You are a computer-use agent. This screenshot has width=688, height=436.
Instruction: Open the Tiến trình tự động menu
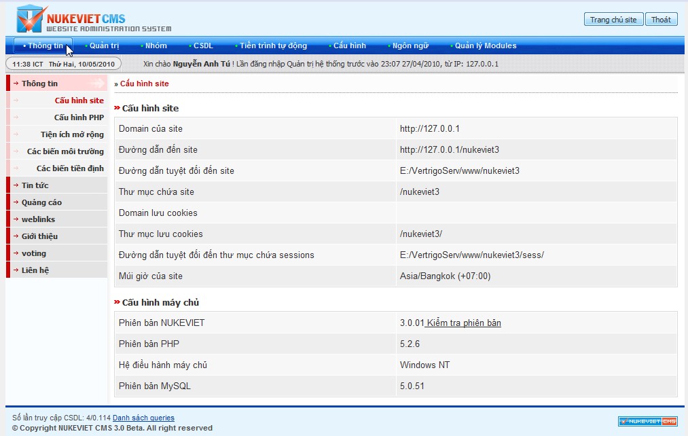pos(271,46)
